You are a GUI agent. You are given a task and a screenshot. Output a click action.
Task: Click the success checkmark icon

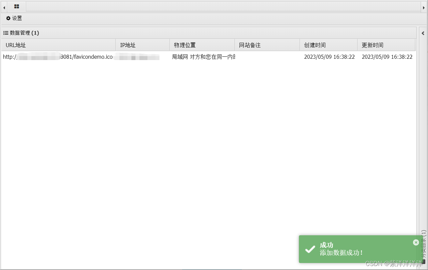point(310,249)
